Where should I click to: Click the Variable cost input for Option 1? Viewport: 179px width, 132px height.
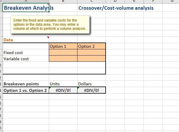[x=63, y=58]
